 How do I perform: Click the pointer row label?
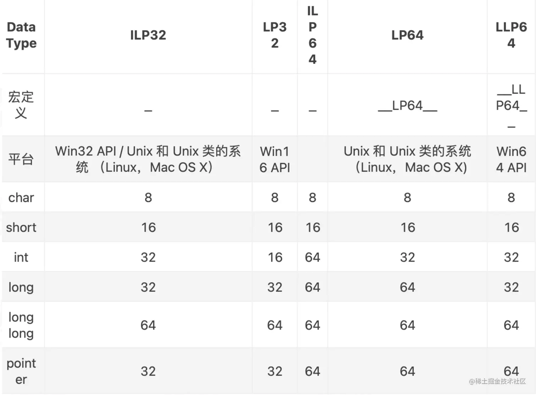pyautogui.click(x=21, y=371)
